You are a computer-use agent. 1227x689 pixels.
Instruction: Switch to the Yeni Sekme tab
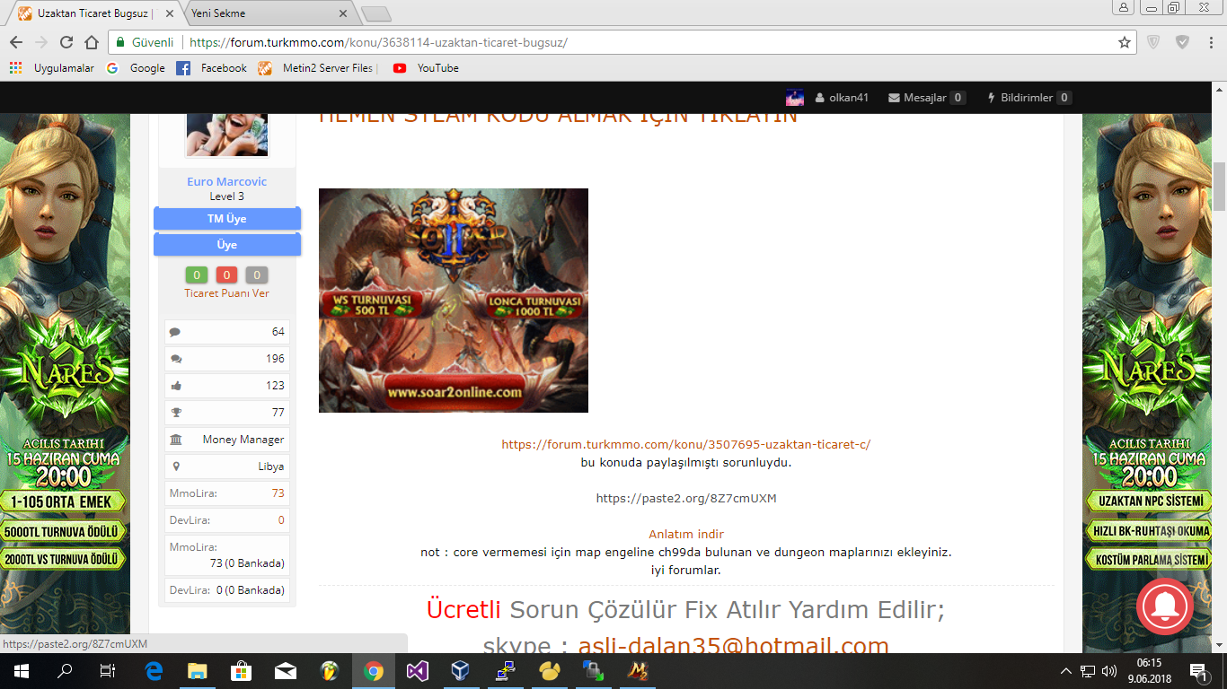[x=266, y=13]
